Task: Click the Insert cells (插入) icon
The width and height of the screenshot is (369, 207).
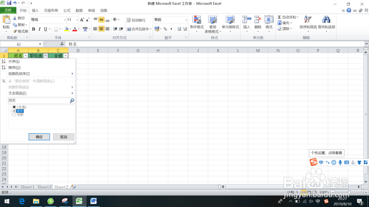Action: (246, 20)
